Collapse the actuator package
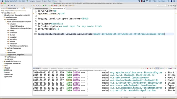Screen dimensions: 177x99 (7, 24)
